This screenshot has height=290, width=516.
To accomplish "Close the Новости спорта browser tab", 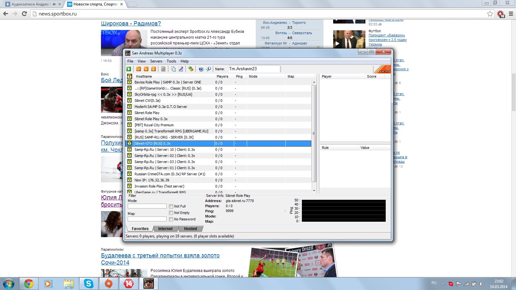I will (122, 4).
